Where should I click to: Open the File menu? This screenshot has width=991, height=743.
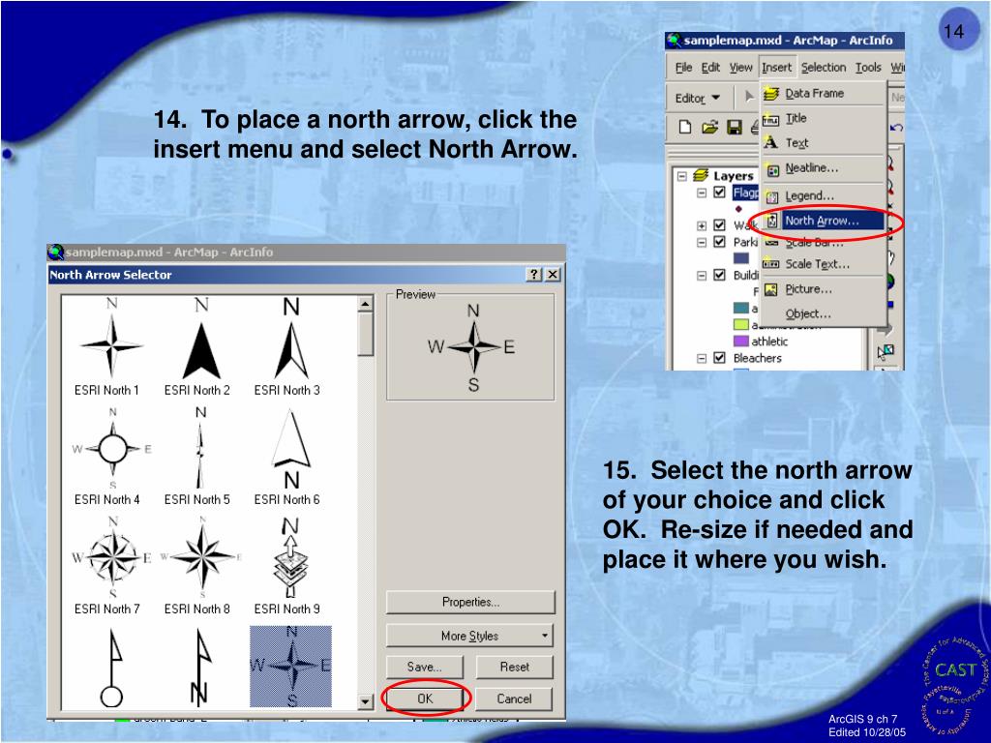click(683, 68)
